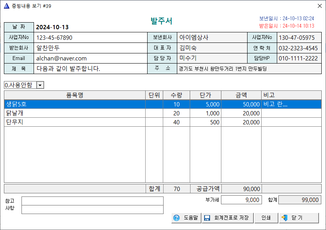Click the 날짜 label cell

tap(19, 27)
